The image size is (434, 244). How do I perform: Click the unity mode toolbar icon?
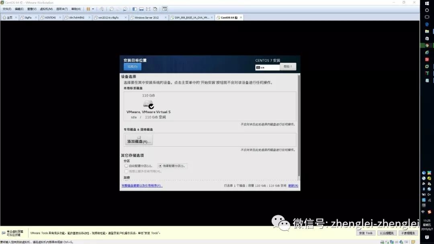155,9
